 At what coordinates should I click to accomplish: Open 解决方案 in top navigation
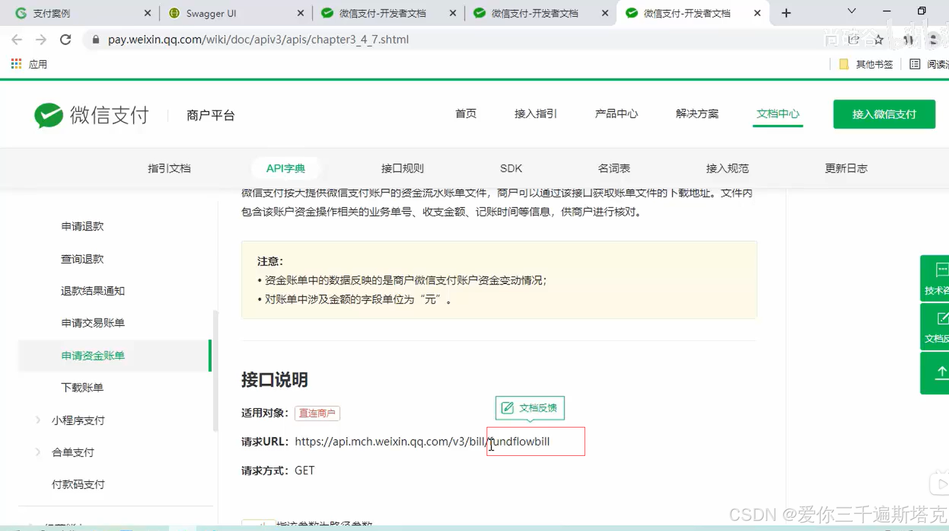point(697,114)
